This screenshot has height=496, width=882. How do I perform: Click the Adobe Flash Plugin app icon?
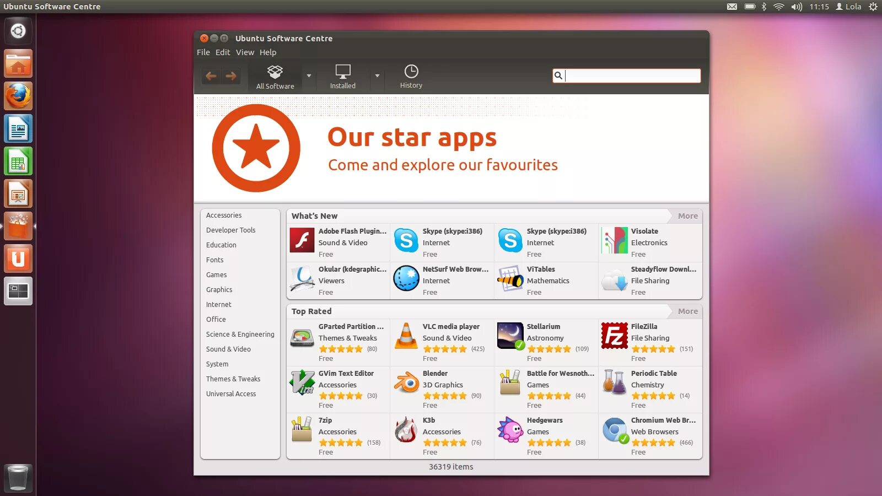[302, 241]
